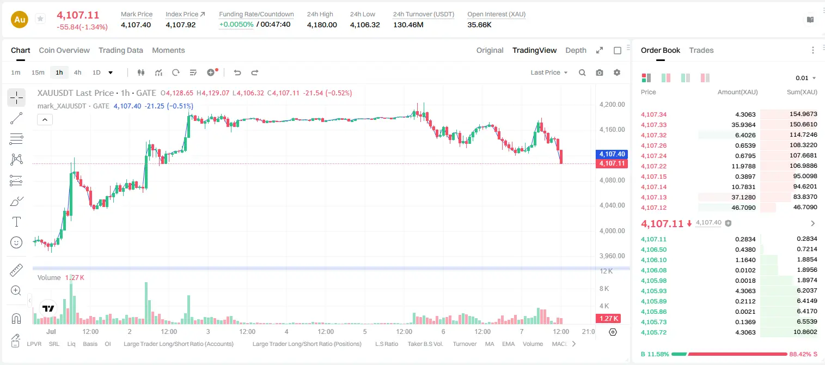The width and height of the screenshot is (825, 365).
Task: Open the 0.01 price precision dropdown
Action: click(806, 78)
